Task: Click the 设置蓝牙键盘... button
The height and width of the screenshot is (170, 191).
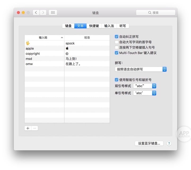Action: [149, 143]
